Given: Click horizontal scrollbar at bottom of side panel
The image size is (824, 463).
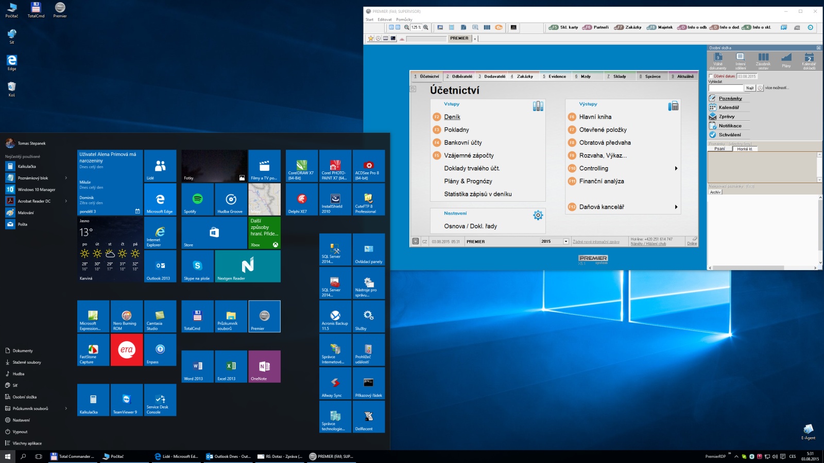Looking at the screenshot, I should tap(764, 268).
